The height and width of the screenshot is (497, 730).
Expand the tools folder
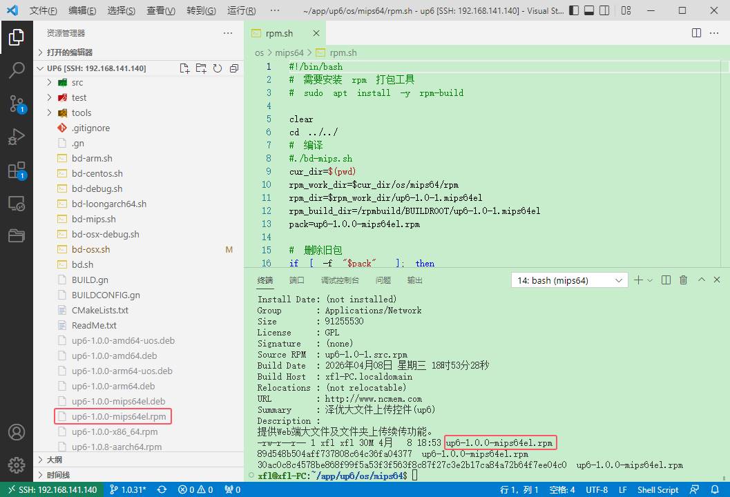tap(81, 113)
